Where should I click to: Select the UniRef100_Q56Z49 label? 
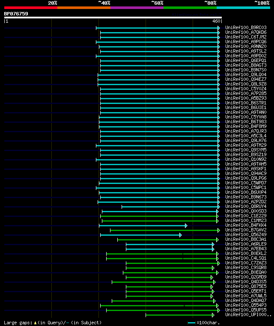tap(246, 234)
